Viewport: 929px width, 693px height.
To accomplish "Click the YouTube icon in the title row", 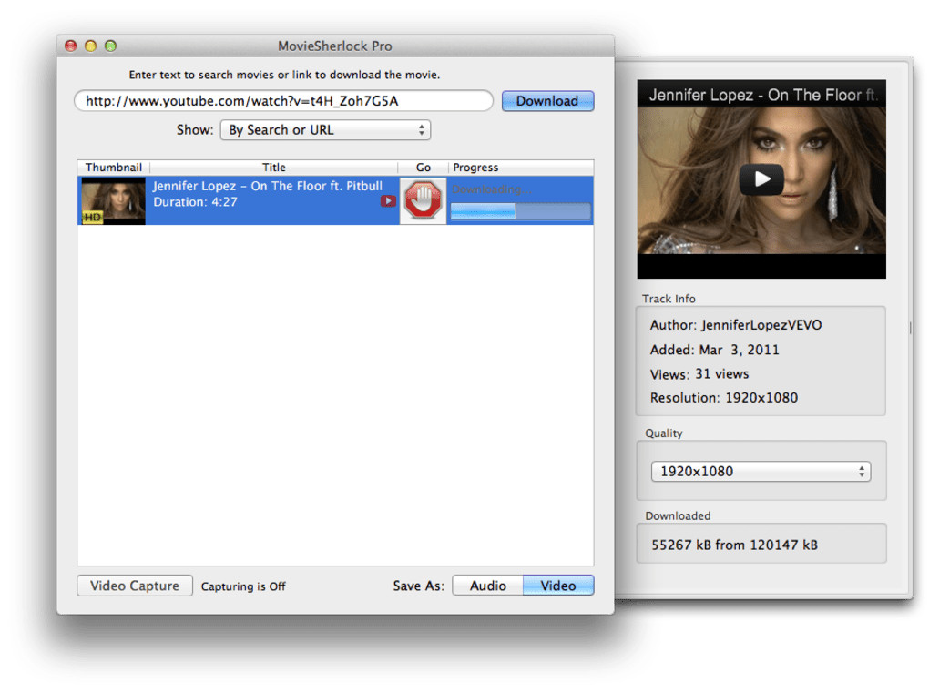I will (388, 200).
